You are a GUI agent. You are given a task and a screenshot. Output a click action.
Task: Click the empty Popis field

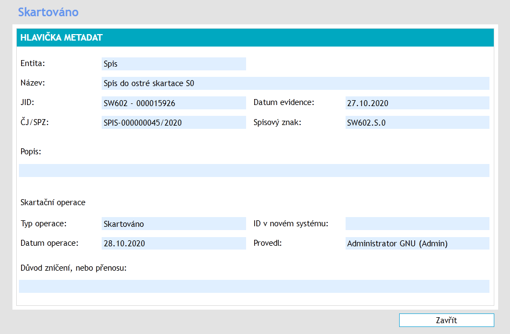coord(254,171)
